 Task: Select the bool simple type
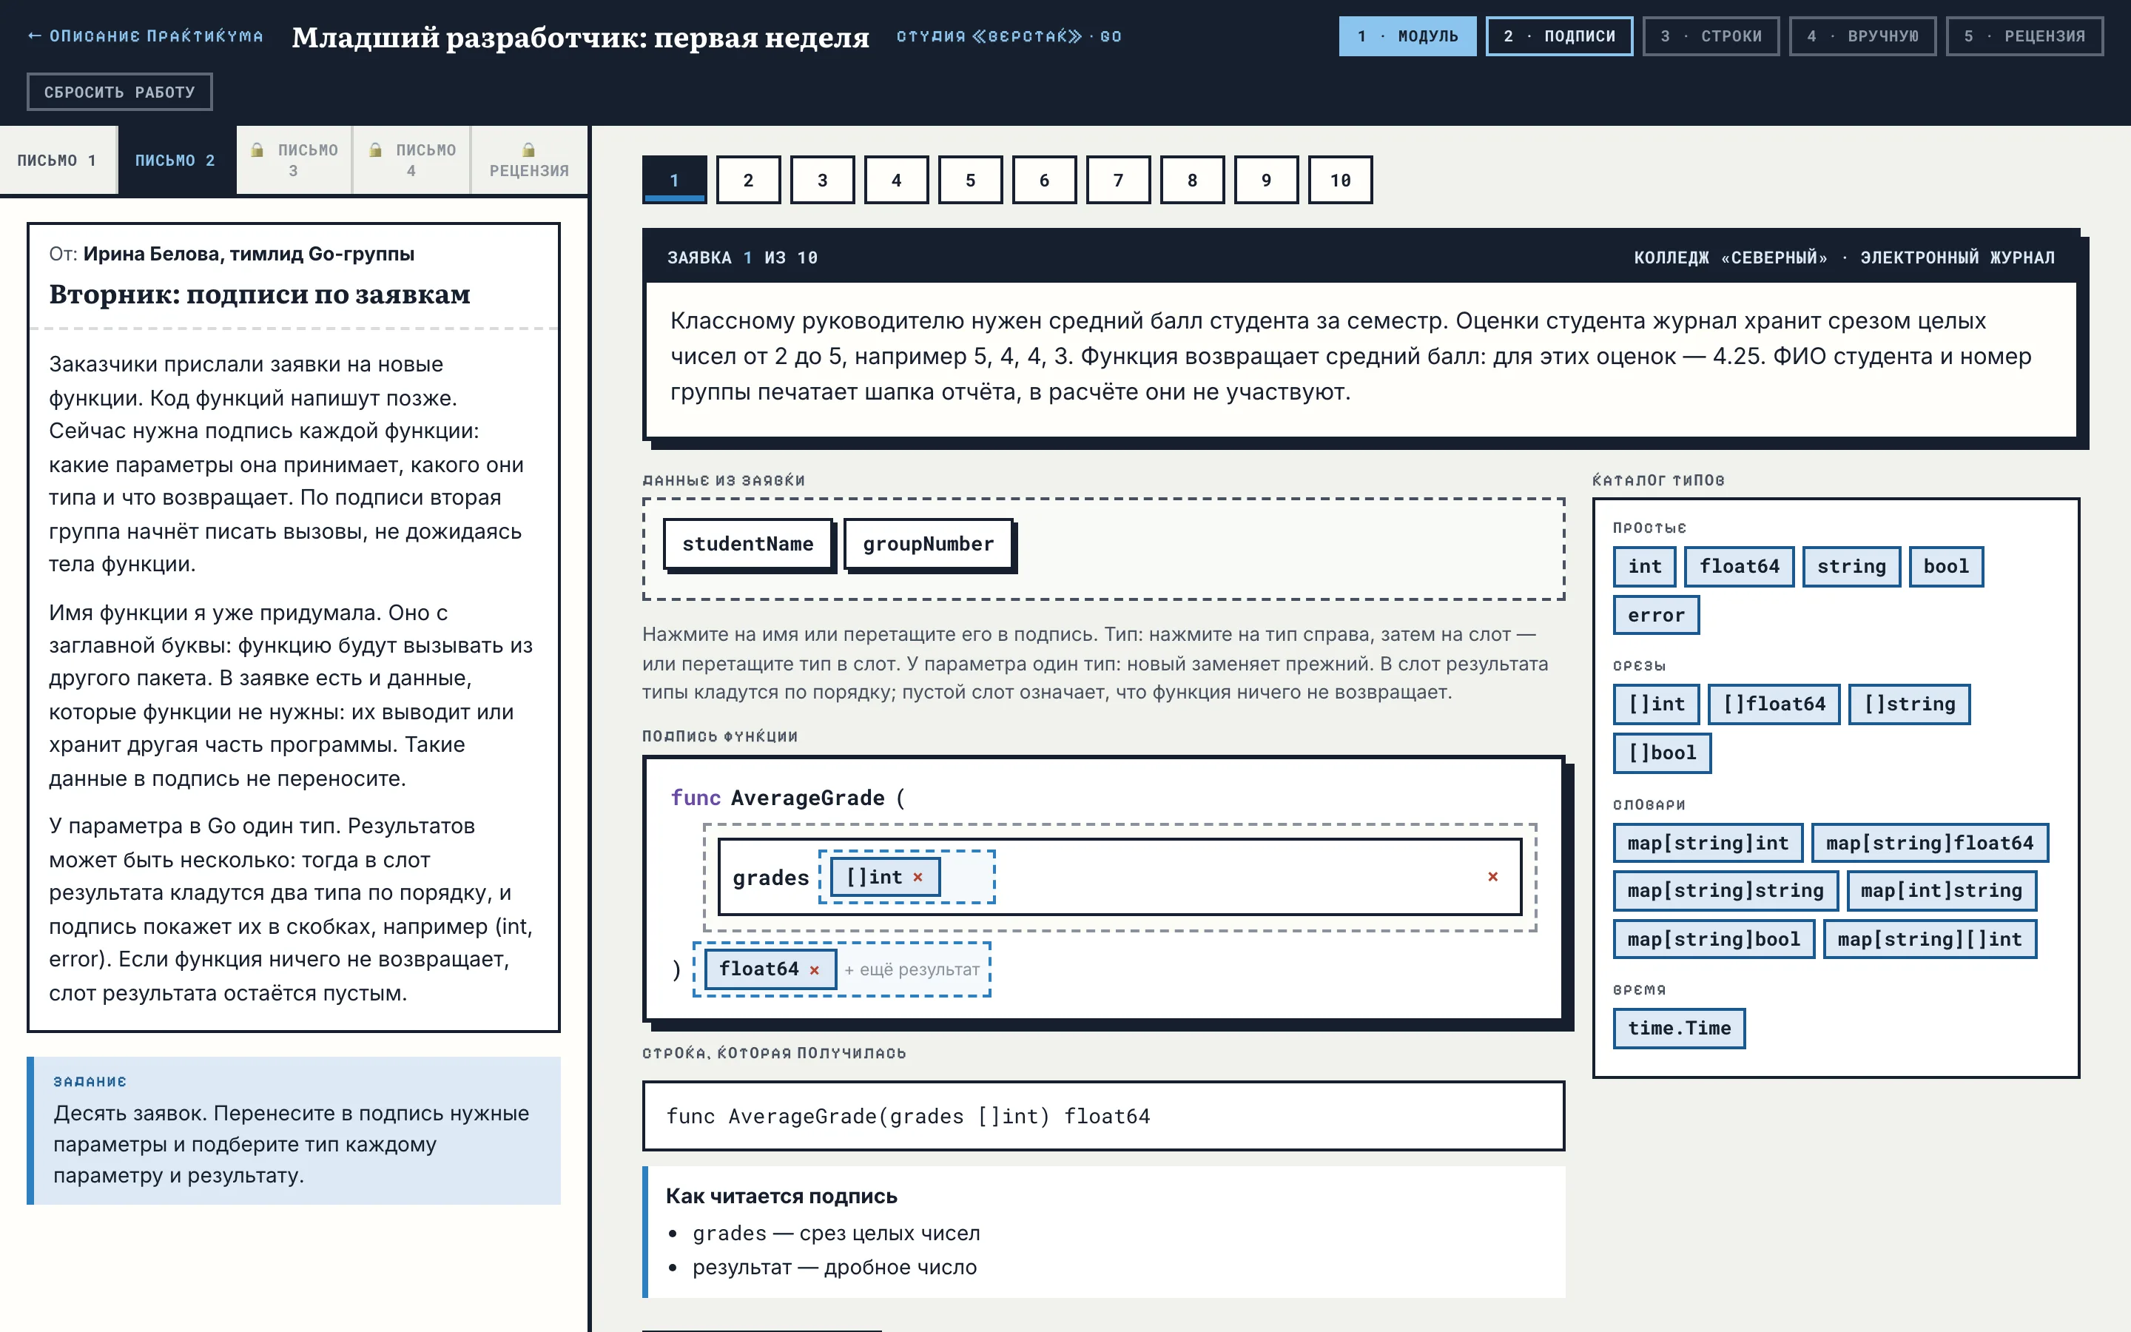1946,566
